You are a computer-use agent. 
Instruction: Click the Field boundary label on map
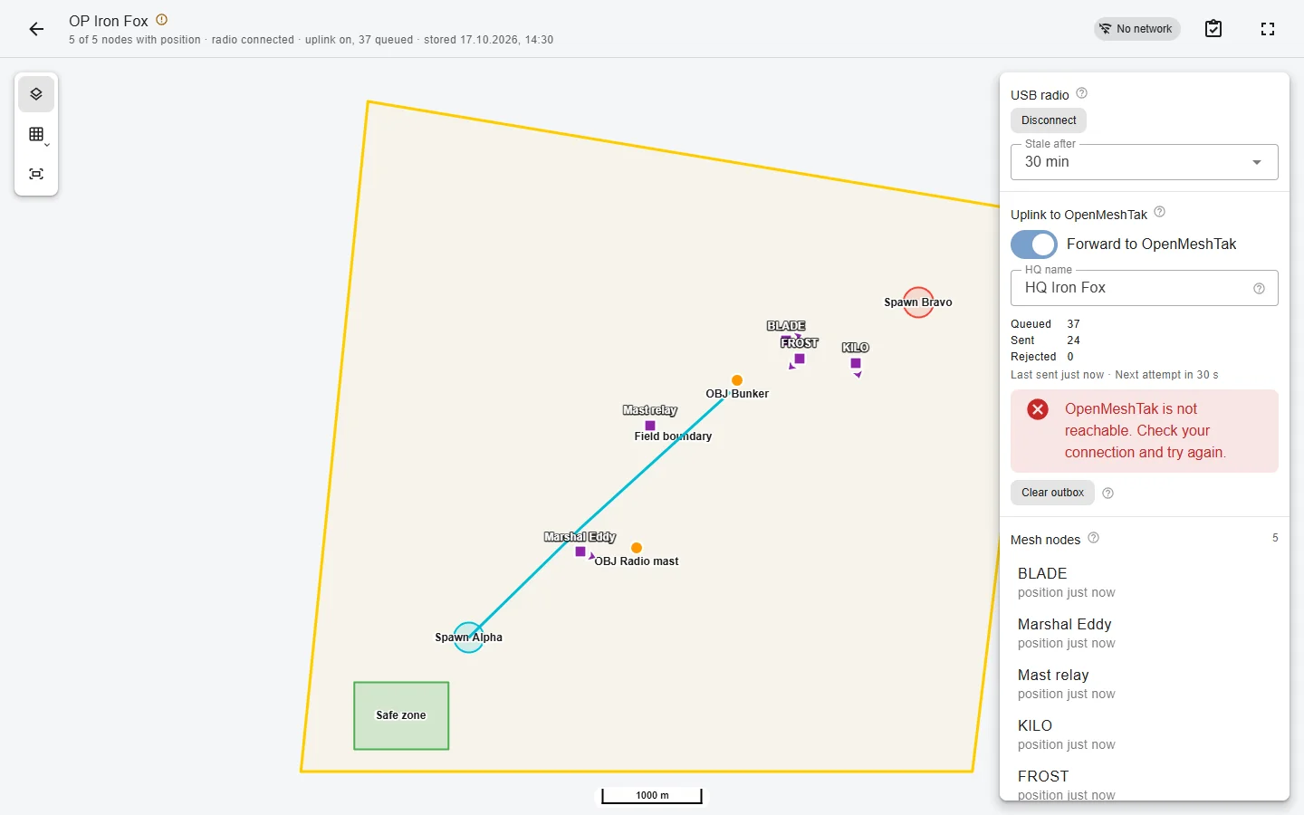tap(673, 436)
